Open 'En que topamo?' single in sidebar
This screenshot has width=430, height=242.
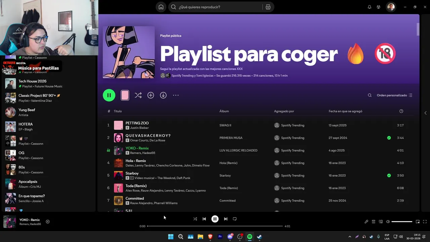pyautogui.click(x=49, y=198)
